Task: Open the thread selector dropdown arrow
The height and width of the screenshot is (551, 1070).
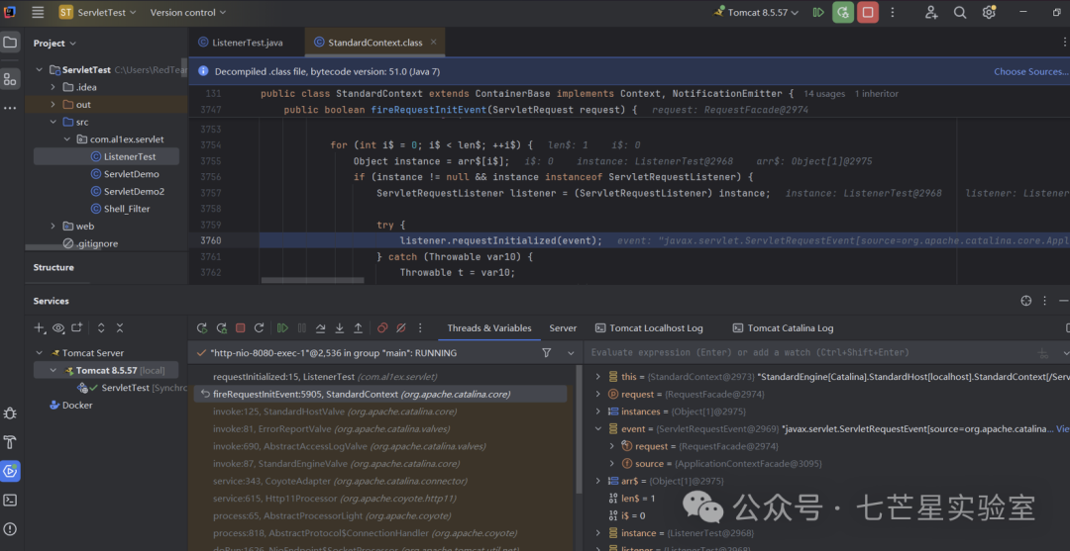Action: [x=572, y=353]
